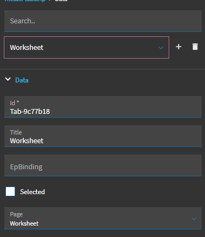Add a new tab with plus icon
Viewport: 205px width, 237px height.
pos(178,47)
